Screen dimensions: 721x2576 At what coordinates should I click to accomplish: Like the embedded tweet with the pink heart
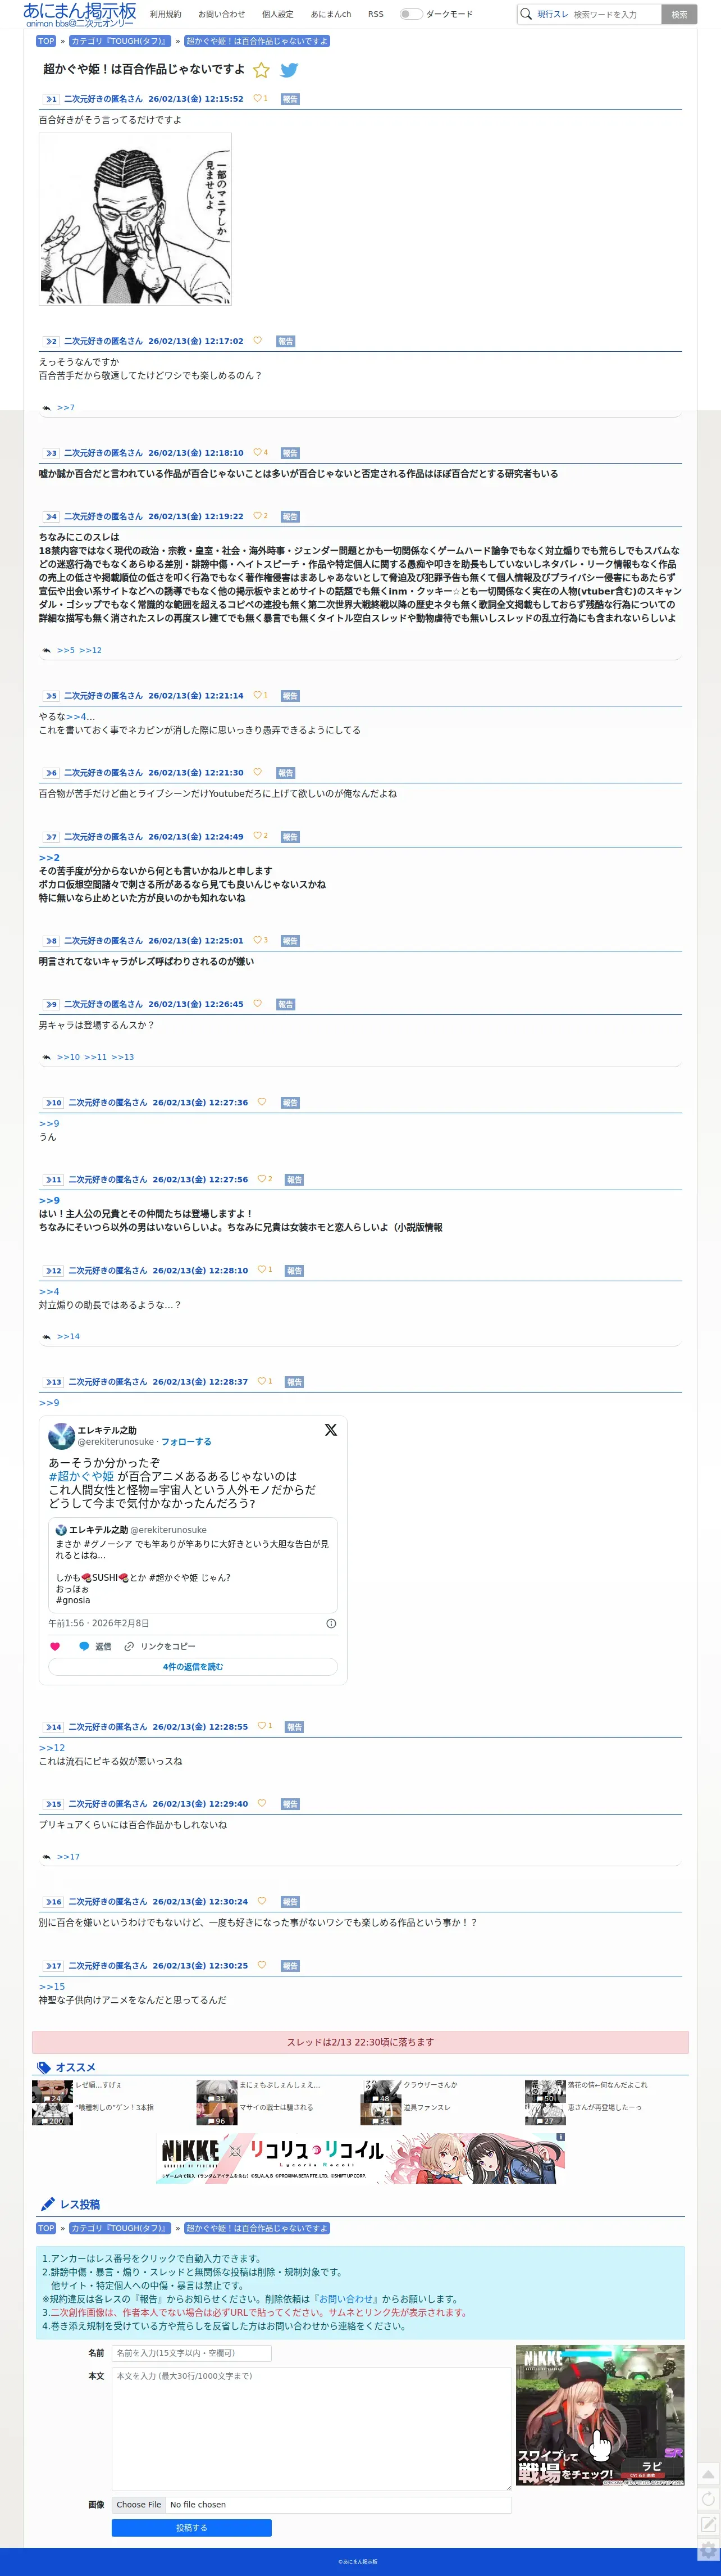point(55,1646)
